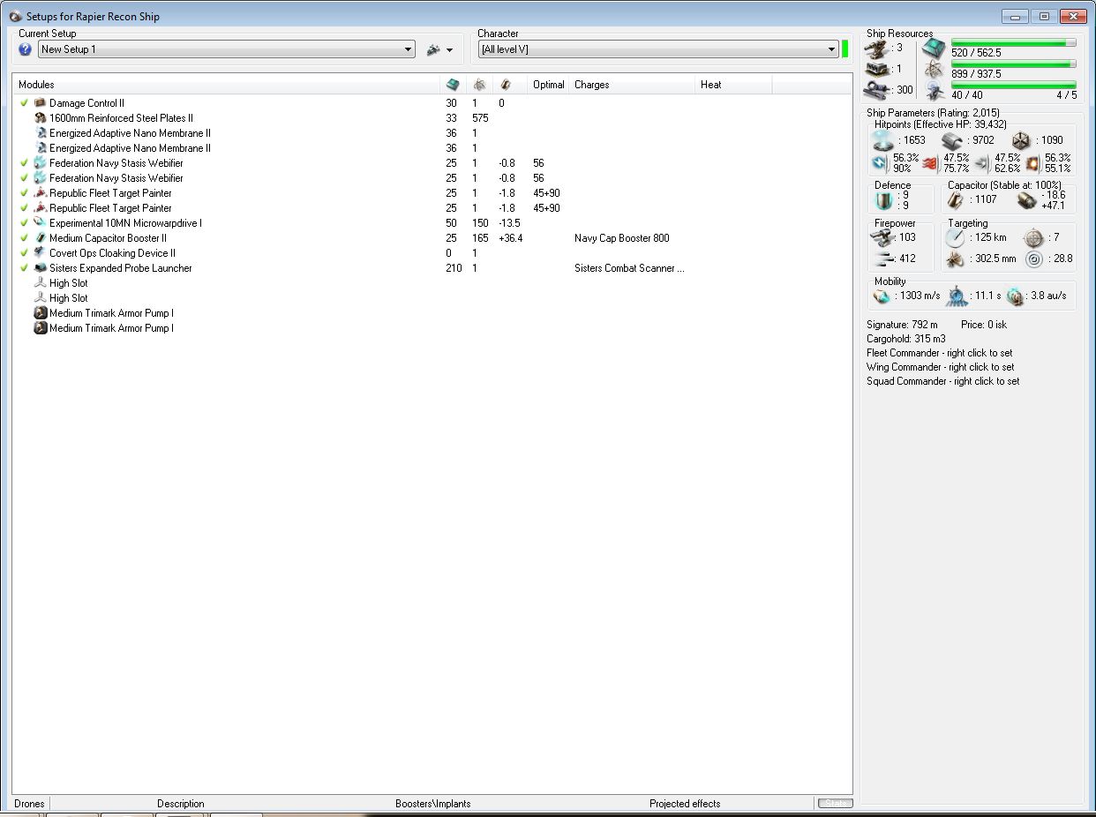1096x817 pixels.
Task: Click the powergrid usage bar 899 / 937.5
Action: (x=1013, y=64)
